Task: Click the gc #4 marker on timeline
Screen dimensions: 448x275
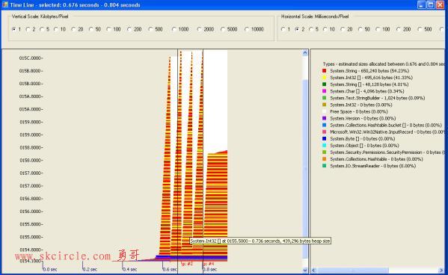Action: click(x=209, y=264)
